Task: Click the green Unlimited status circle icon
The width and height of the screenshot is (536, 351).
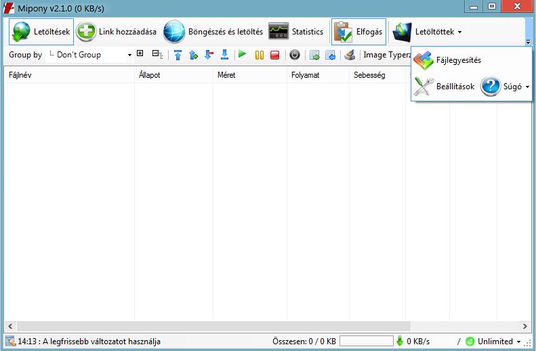Action: pyautogui.click(x=470, y=342)
